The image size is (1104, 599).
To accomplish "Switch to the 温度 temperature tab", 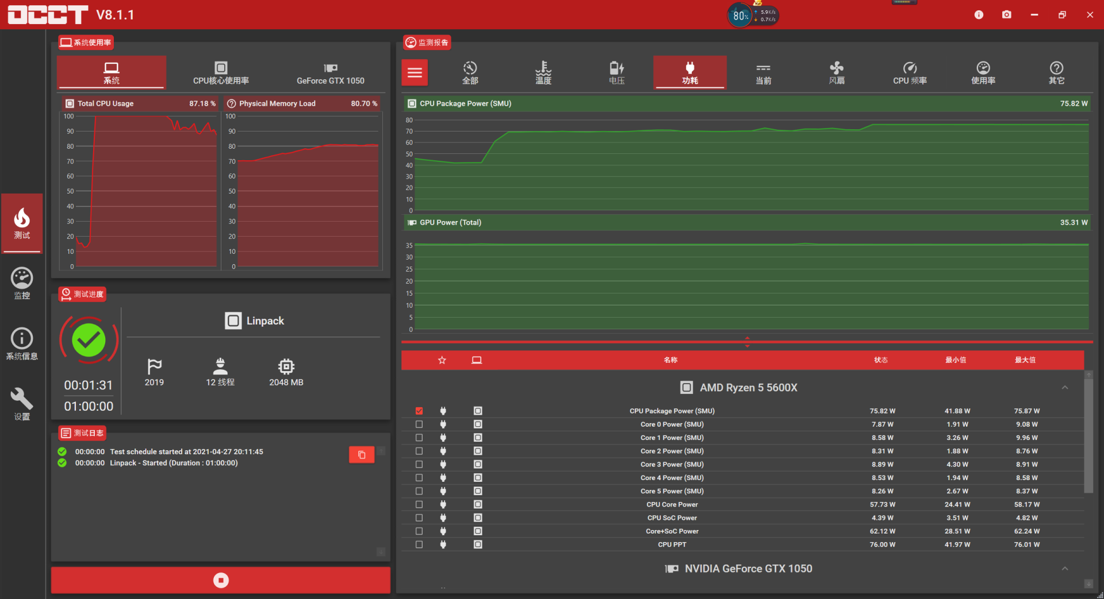I will [543, 73].
